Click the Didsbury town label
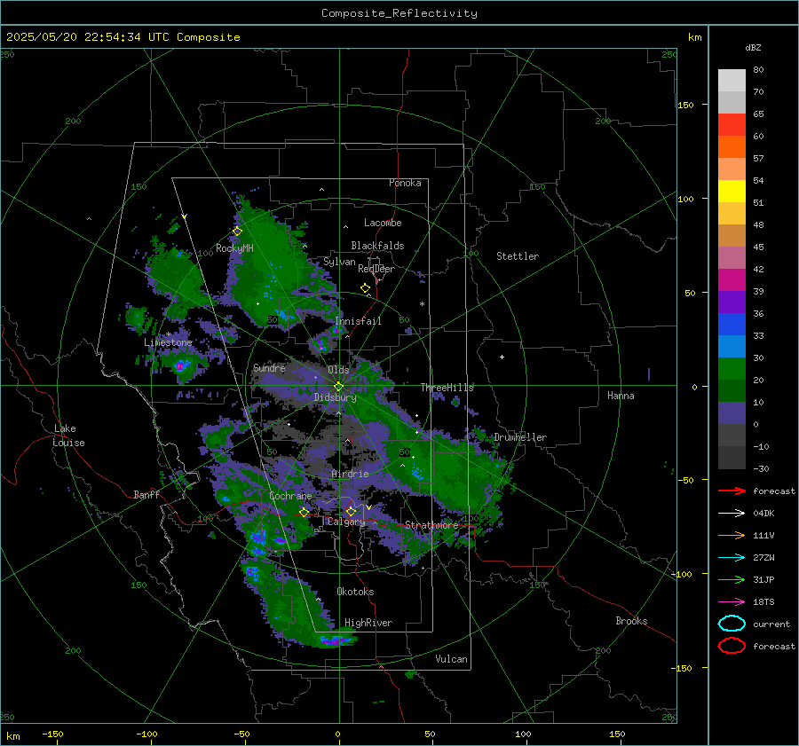799x746 pixels. tap(335, 397)
